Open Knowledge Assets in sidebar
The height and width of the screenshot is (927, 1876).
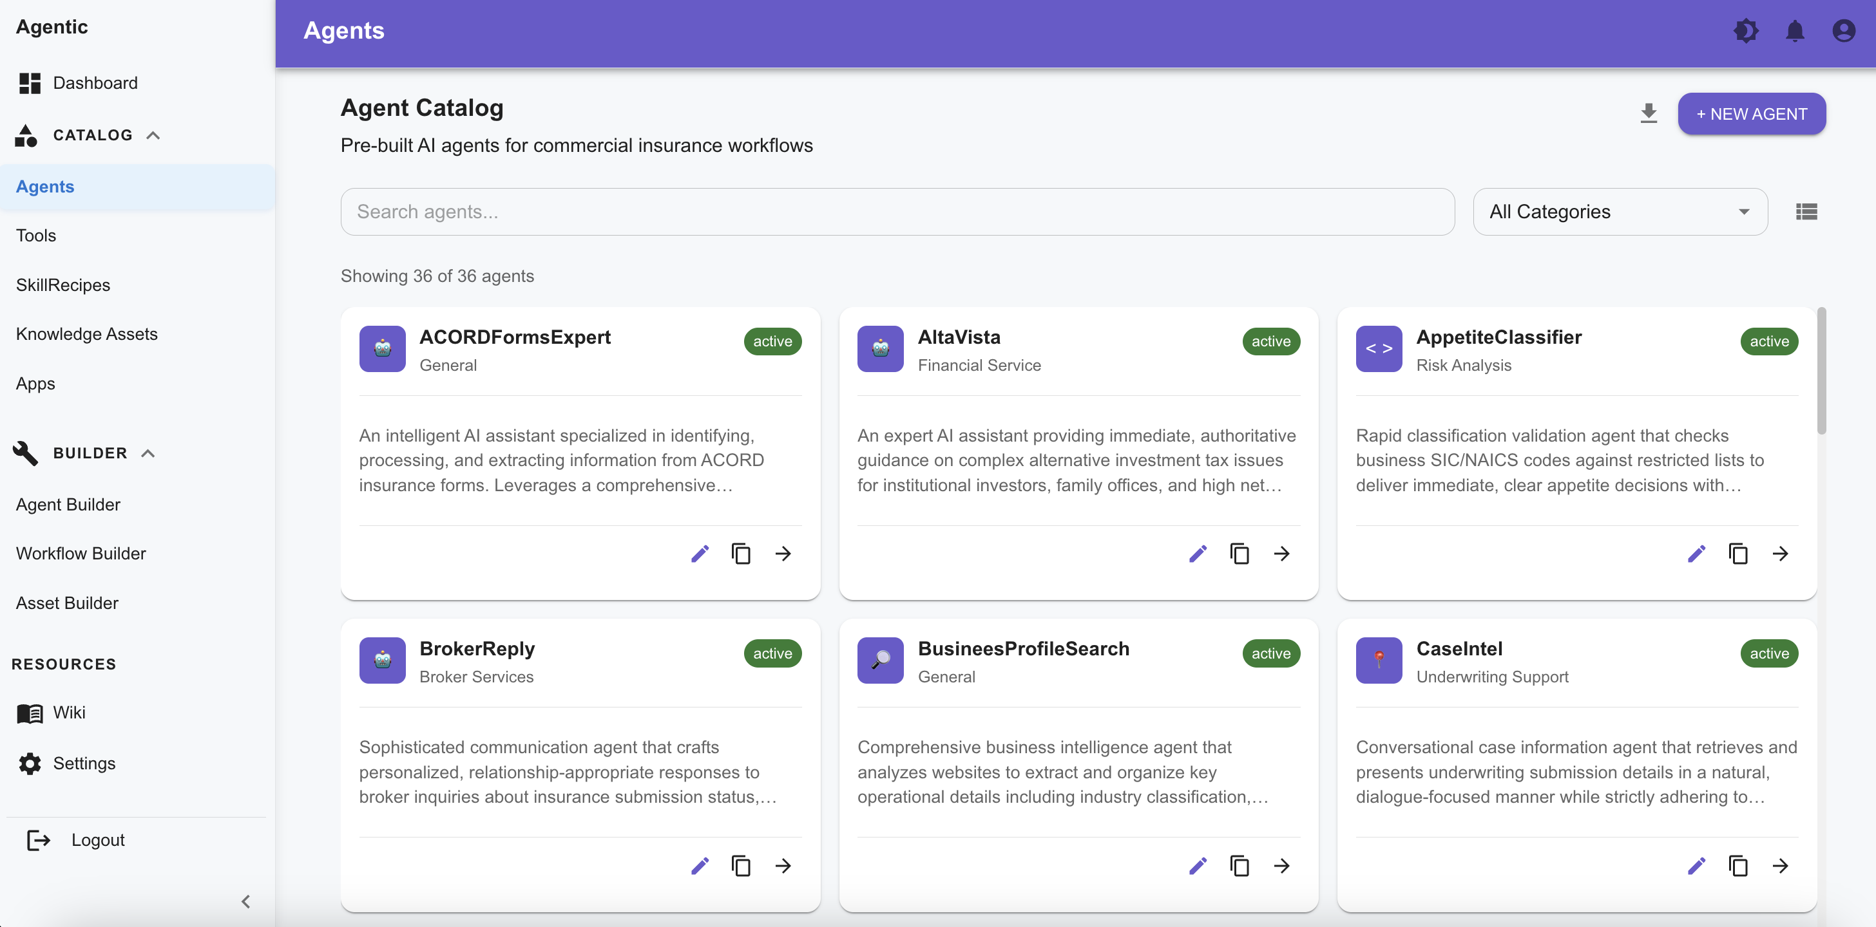coord(87,334)
